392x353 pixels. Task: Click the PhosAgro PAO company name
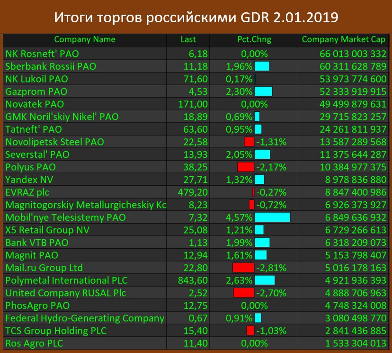point(37,306)
